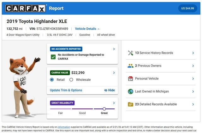Click the folder icon beside Detailed Records Available
202x133 pixels.
(x=130, y=104)
